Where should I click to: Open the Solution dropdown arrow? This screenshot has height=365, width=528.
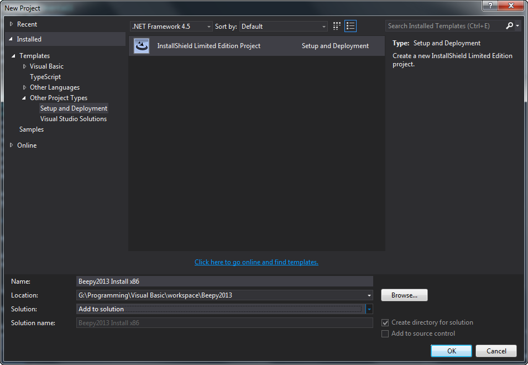coord(369,309)
